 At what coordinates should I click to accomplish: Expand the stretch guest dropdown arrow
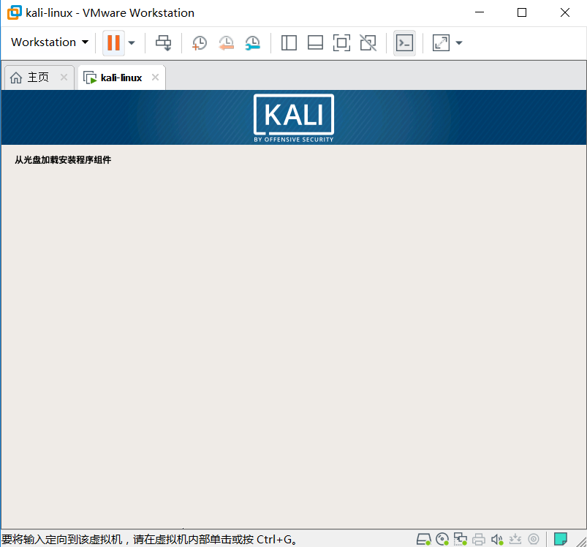459,42
